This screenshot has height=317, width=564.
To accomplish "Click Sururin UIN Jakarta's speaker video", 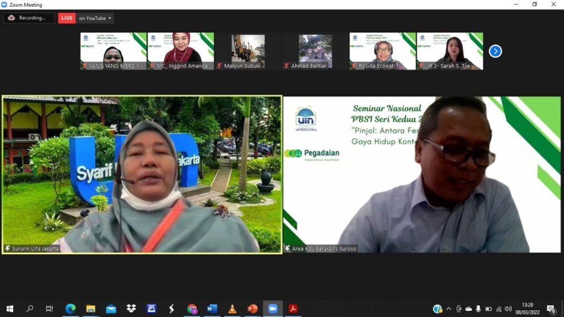I will coord(142,175).
